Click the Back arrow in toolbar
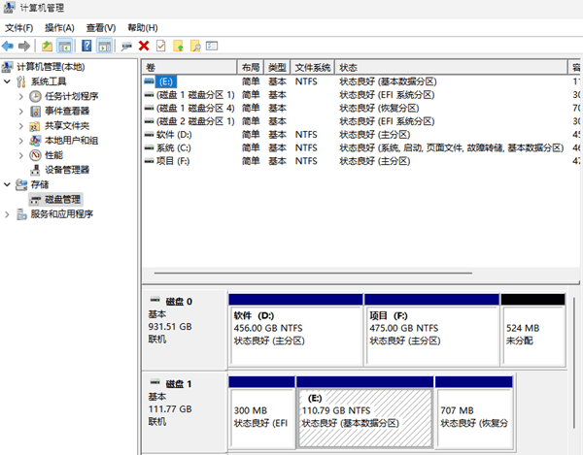Viewport: 583px width, 455px height. (8, 46)
